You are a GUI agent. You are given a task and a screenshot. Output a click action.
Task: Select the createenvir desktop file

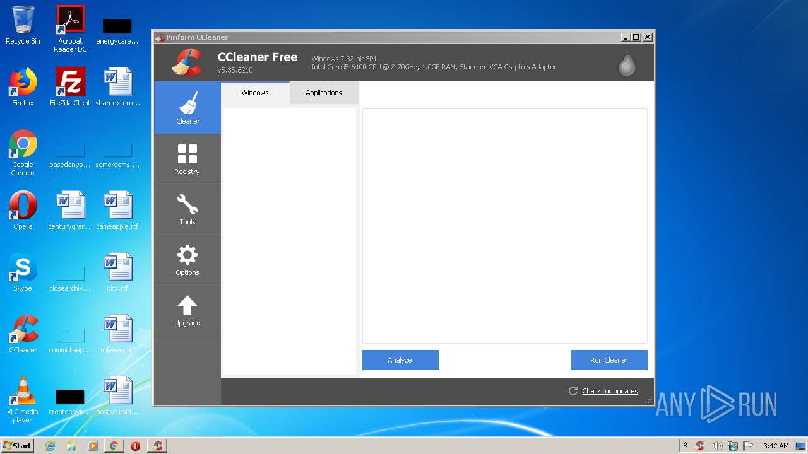tap(70, 401)
